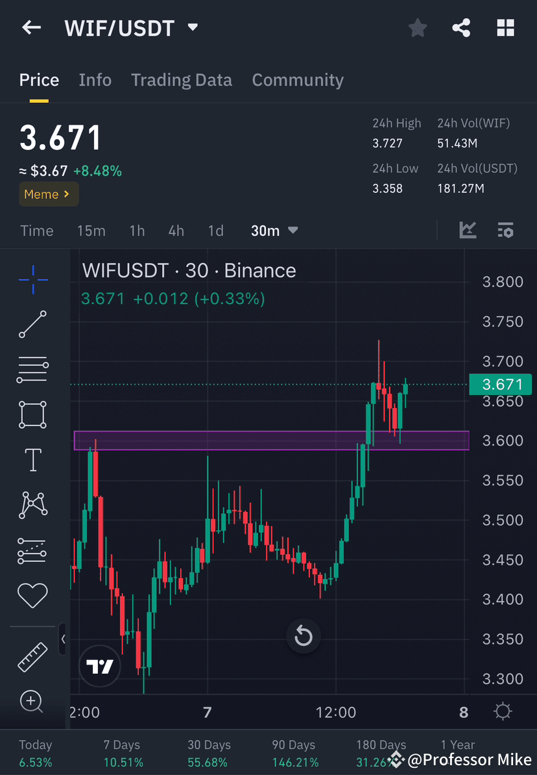Viewport: 537px width, 775px height.
Task: Expand the WIF/USDT pair selector
Action: tap(192, 27)
